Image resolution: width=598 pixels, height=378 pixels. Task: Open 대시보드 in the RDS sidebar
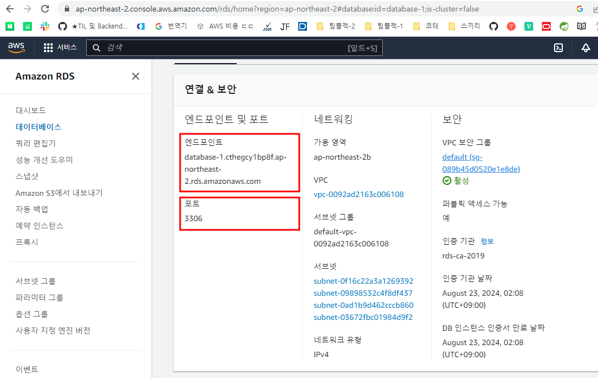[x=31, y=110]
